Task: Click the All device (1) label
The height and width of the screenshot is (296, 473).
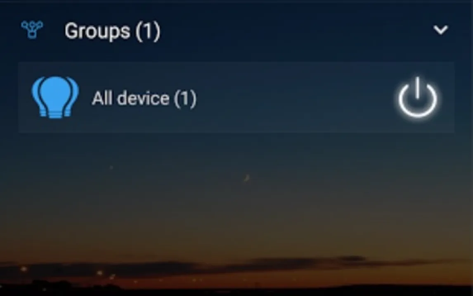Action: tap(144, 98)
